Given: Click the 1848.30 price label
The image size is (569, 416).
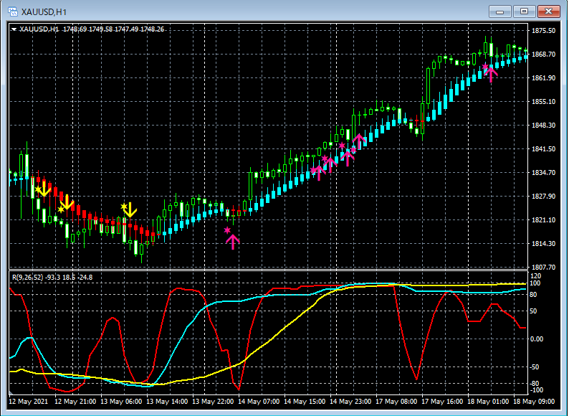Looking at the screenshot, I should point(543,126).
